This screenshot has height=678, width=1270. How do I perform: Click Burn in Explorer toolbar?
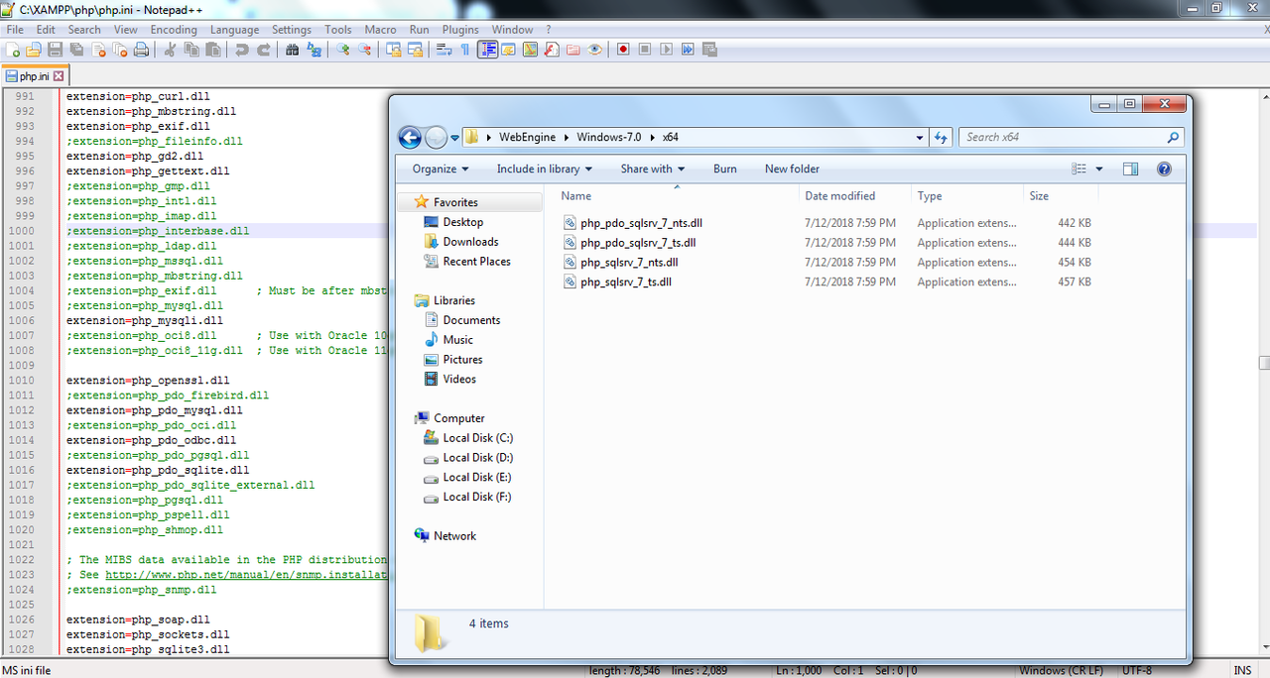(725, 169)
